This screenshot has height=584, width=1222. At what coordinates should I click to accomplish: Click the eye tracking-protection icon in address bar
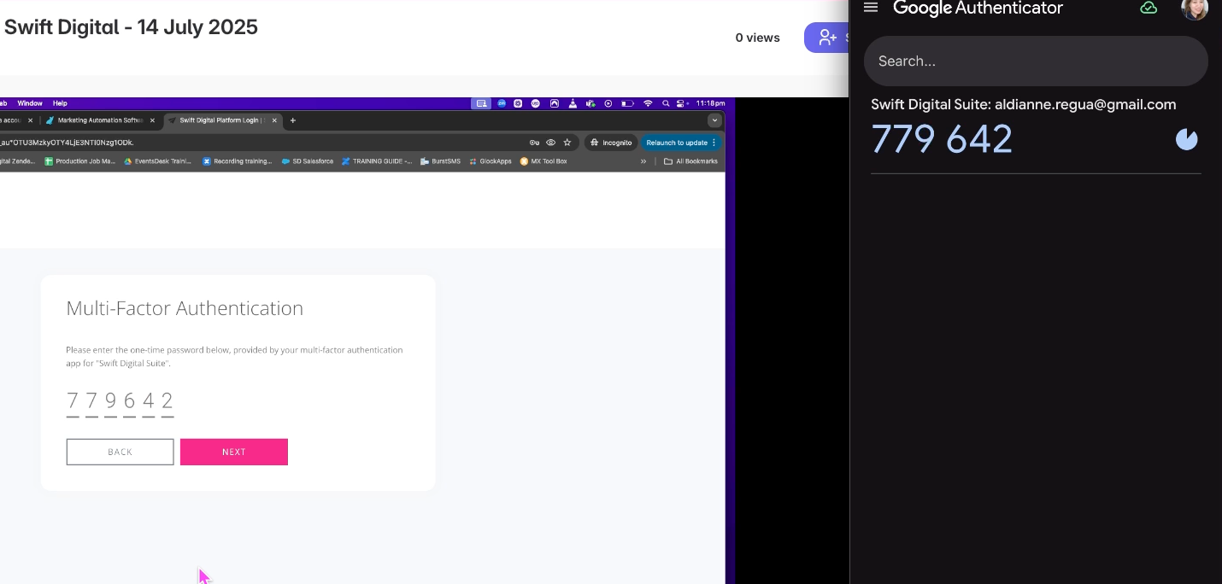pyautogui.click(x=550, y=143)
